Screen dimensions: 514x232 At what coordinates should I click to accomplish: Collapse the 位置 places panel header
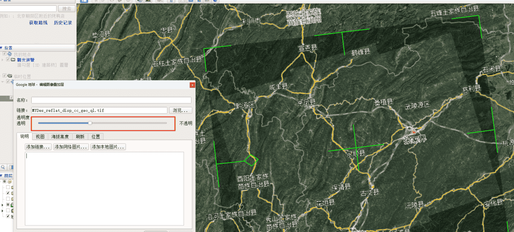(37, 47)
